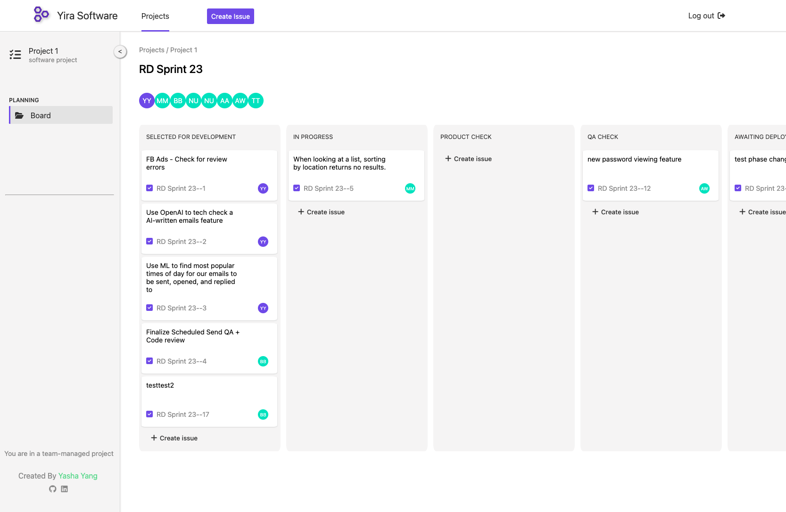Click the Log out arrow icon
Viewport: 786px width, 512px height.
(x=721, y=16)
